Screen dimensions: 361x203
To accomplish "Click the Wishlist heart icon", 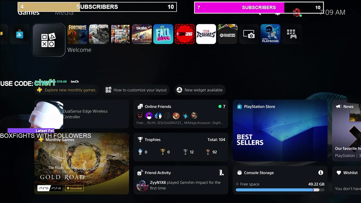I will pos(339,173).
